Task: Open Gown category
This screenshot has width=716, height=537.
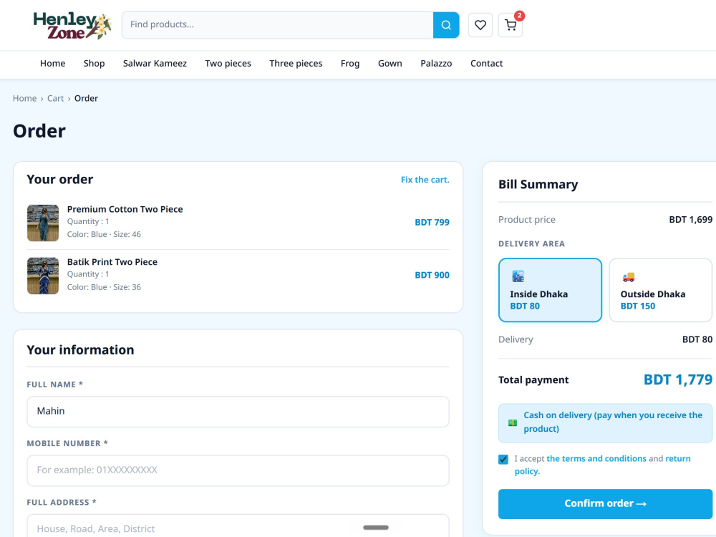Action: pos(390,64)
